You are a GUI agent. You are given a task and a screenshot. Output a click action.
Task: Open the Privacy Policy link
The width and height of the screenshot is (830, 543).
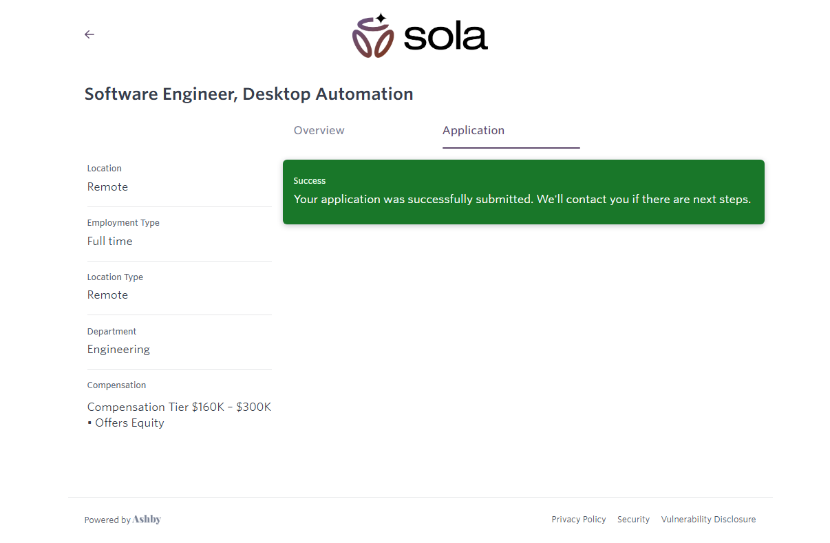578,520
